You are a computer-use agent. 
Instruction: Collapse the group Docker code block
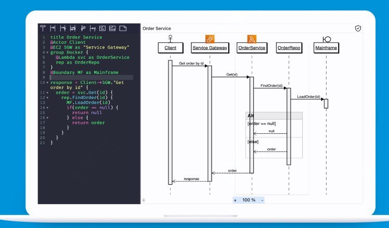point(47,53)
